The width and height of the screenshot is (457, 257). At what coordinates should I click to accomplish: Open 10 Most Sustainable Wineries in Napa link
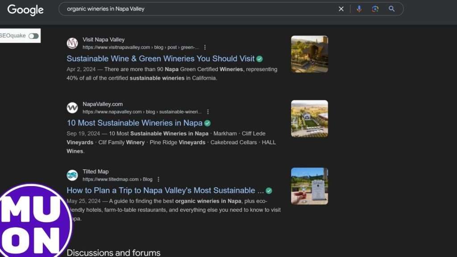point(135,123)
